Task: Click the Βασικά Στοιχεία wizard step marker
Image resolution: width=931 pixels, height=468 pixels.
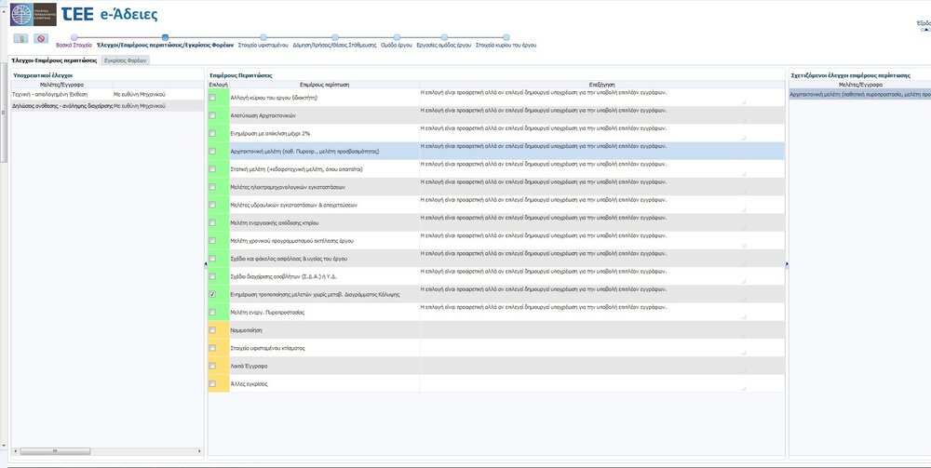Action: point(74,37)
